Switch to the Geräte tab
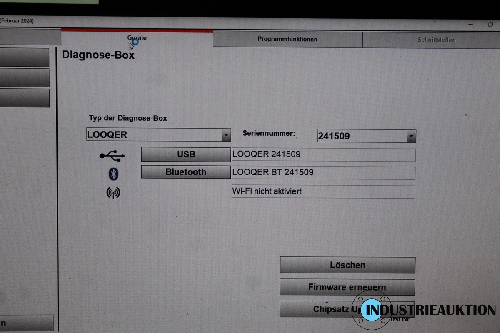The height and width of the screenshot is (333, 500). 137,38
